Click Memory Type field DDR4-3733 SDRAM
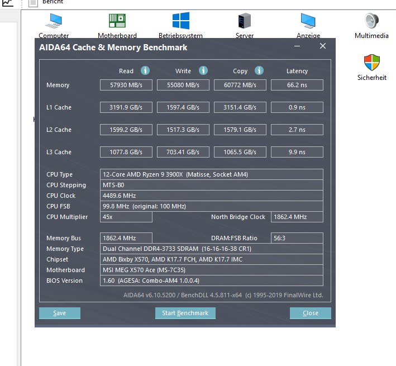The height and width of the screenshot is (366, 396). coord(212,249)
